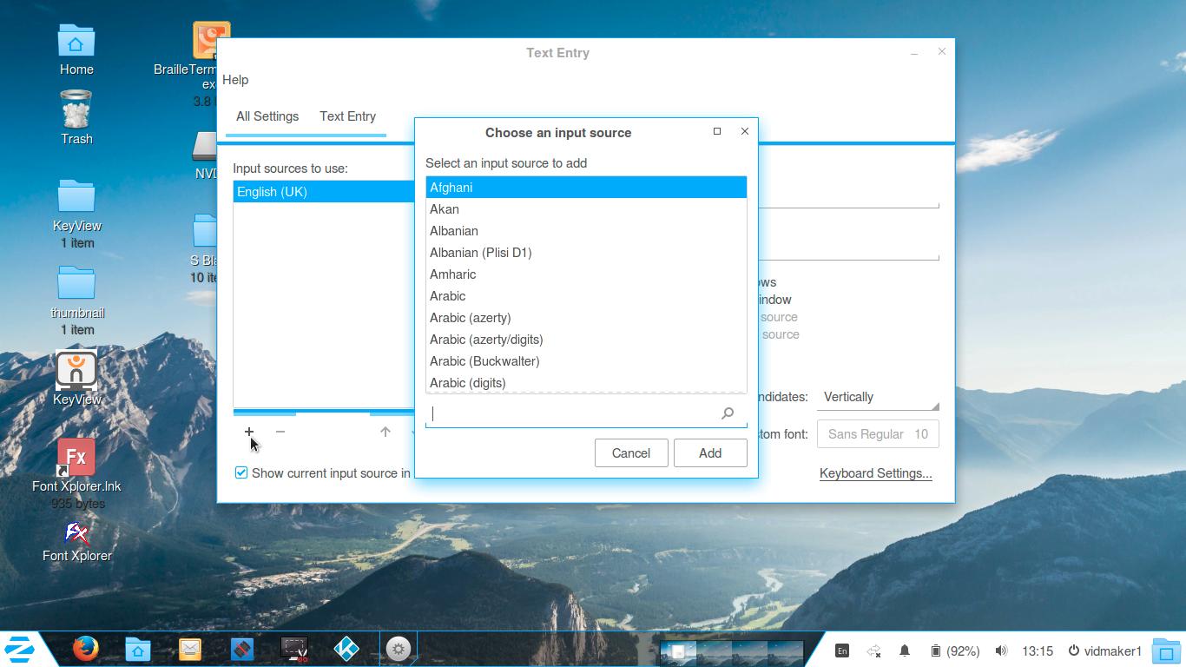Open the Zorin start menu
The image size is (1186, 667).
[20, 649]
